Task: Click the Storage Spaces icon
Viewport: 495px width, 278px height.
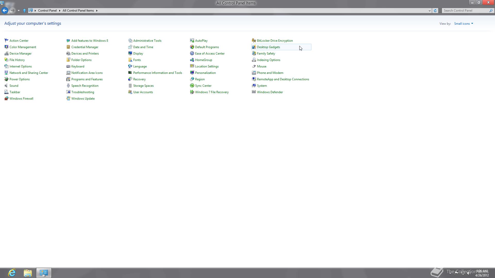Action: point(130,85)
